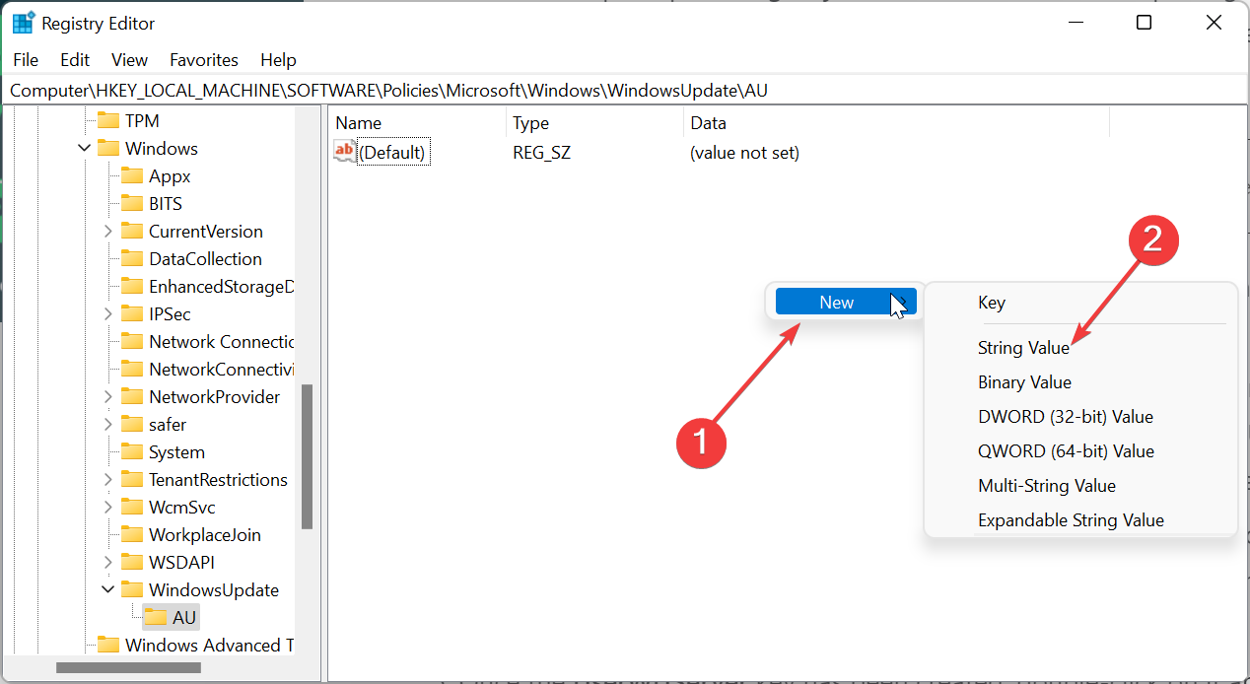1250x684 pixels.
Task: Click the '(value not set)' data cell
Action: [x=744, y=153]
